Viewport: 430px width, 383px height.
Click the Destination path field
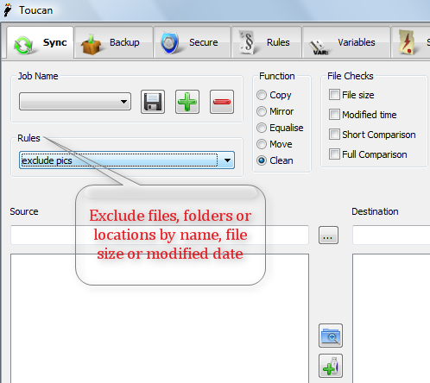[391, 235]
